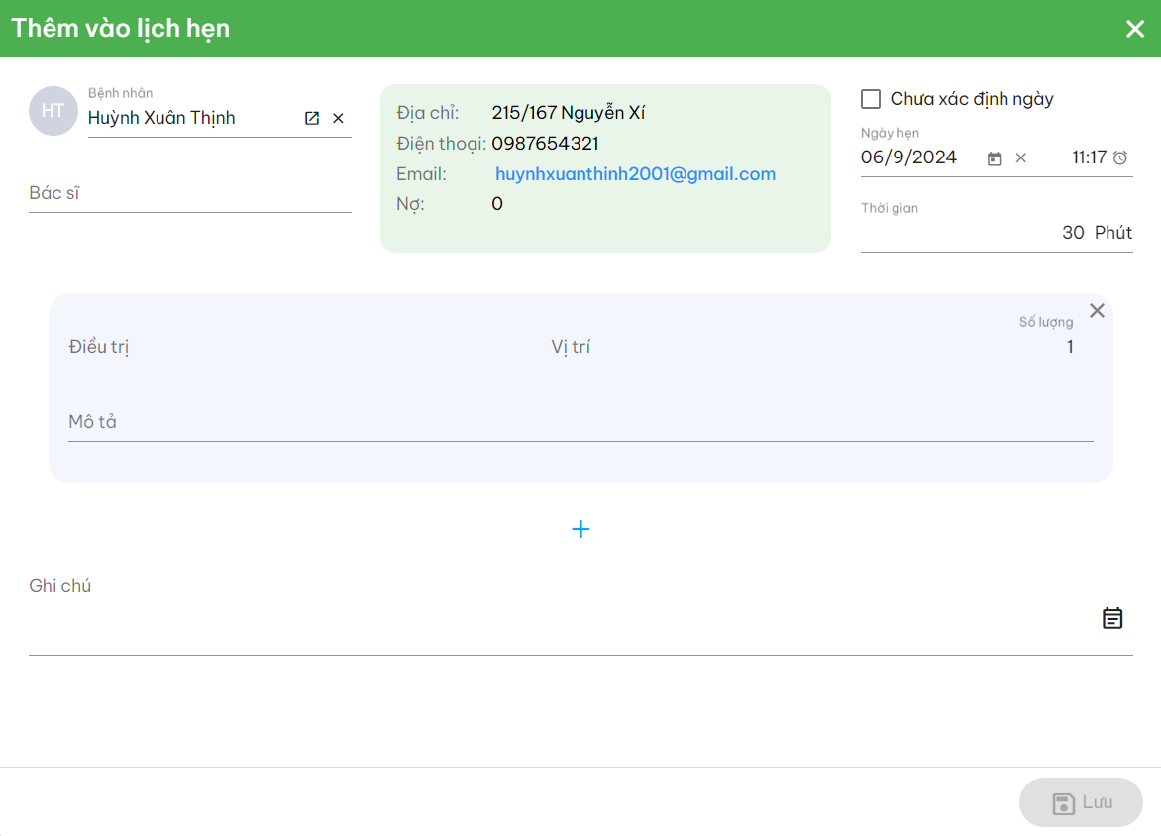1161x836 pixels.
Task: Open the Điều trị selection field
Action: tap(299, 348)
